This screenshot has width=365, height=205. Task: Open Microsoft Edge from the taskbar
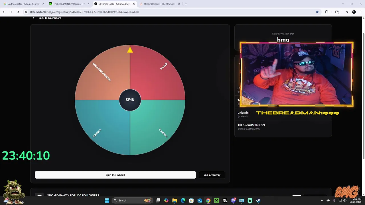click(x=183, y=200)
